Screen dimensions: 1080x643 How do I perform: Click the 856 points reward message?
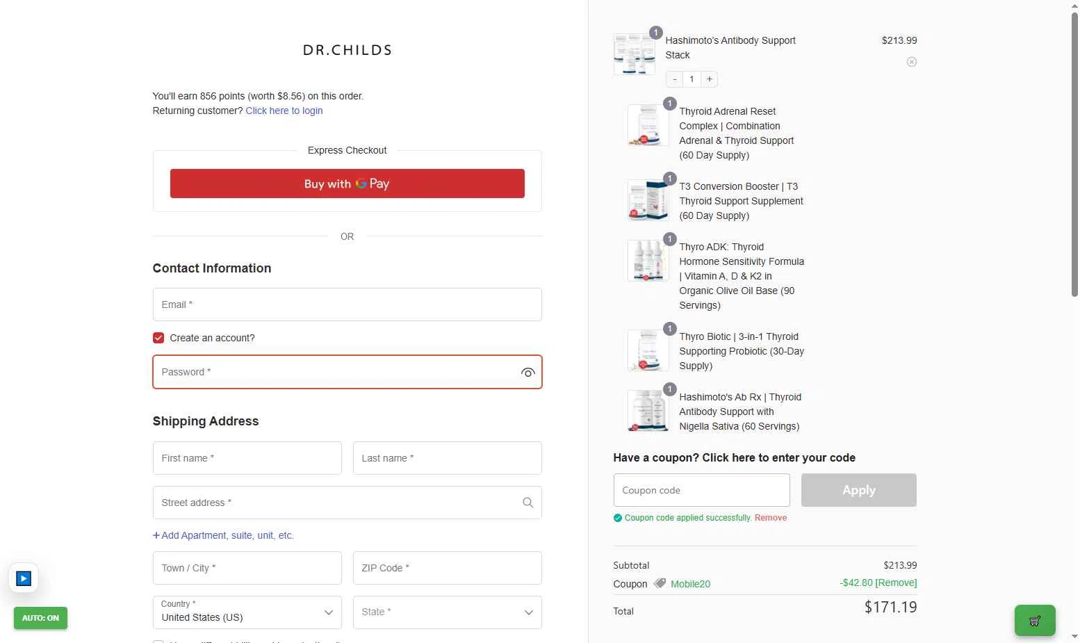[x=259, y=96]
